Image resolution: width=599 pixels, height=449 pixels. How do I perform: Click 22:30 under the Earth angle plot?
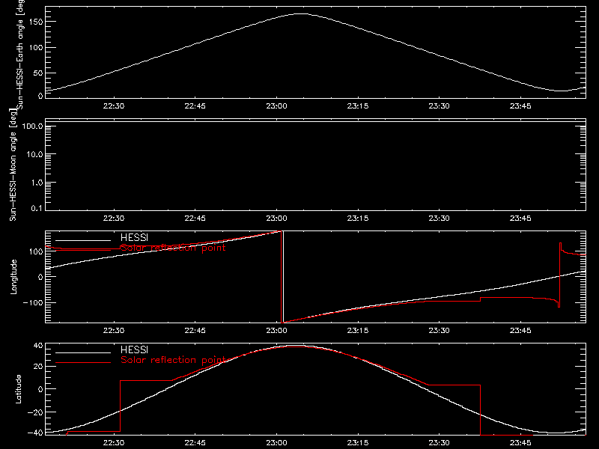click(114, 106)
